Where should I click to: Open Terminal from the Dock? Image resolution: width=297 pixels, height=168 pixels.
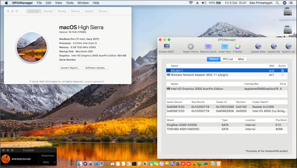coord(134,164)
